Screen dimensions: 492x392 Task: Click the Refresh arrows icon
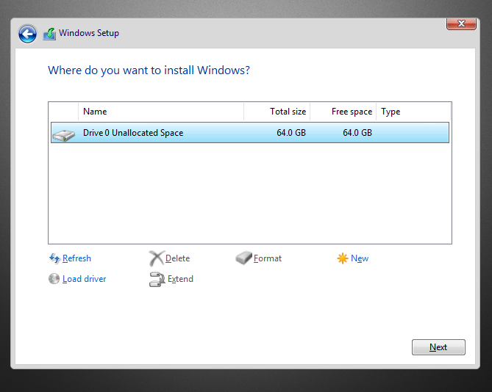(x=54, y=258)
